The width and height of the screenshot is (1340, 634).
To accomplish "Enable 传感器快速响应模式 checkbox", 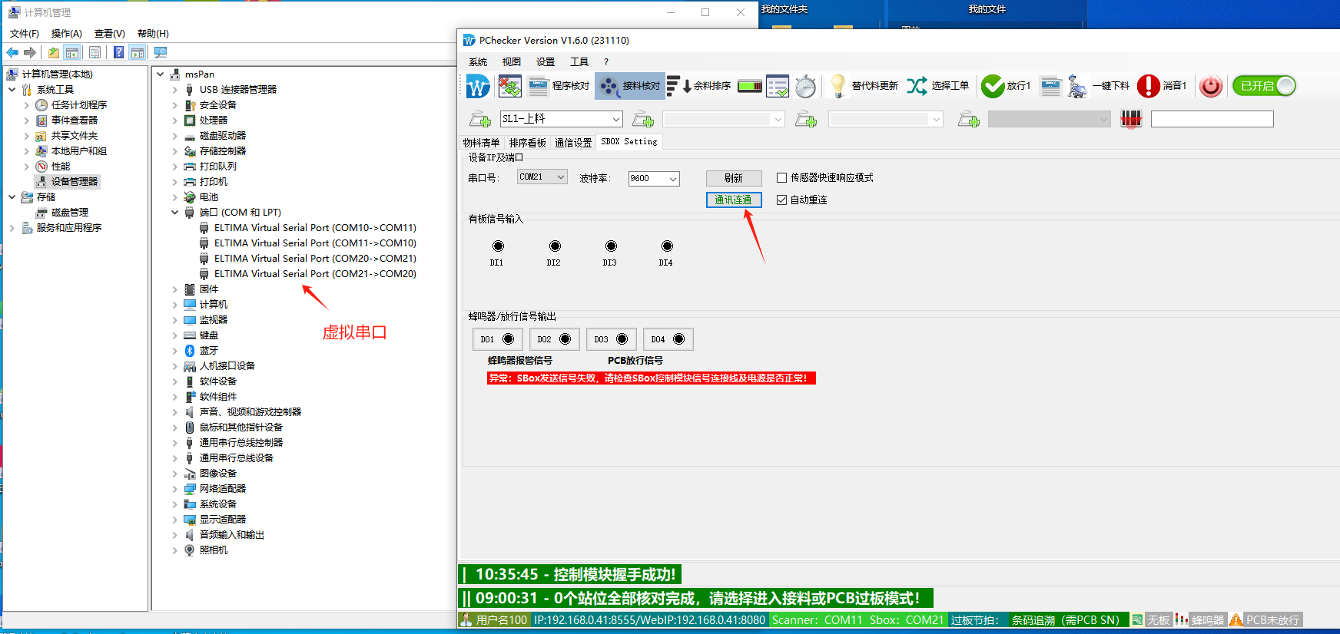I will click(781, 178).
